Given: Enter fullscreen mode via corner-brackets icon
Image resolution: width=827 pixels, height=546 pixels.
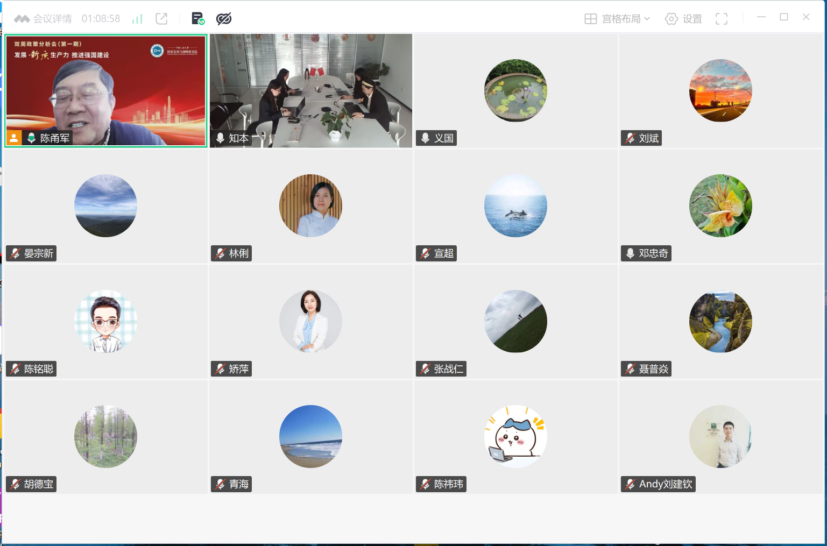Looking at the screenshot, I should click(x=722, y=19).
